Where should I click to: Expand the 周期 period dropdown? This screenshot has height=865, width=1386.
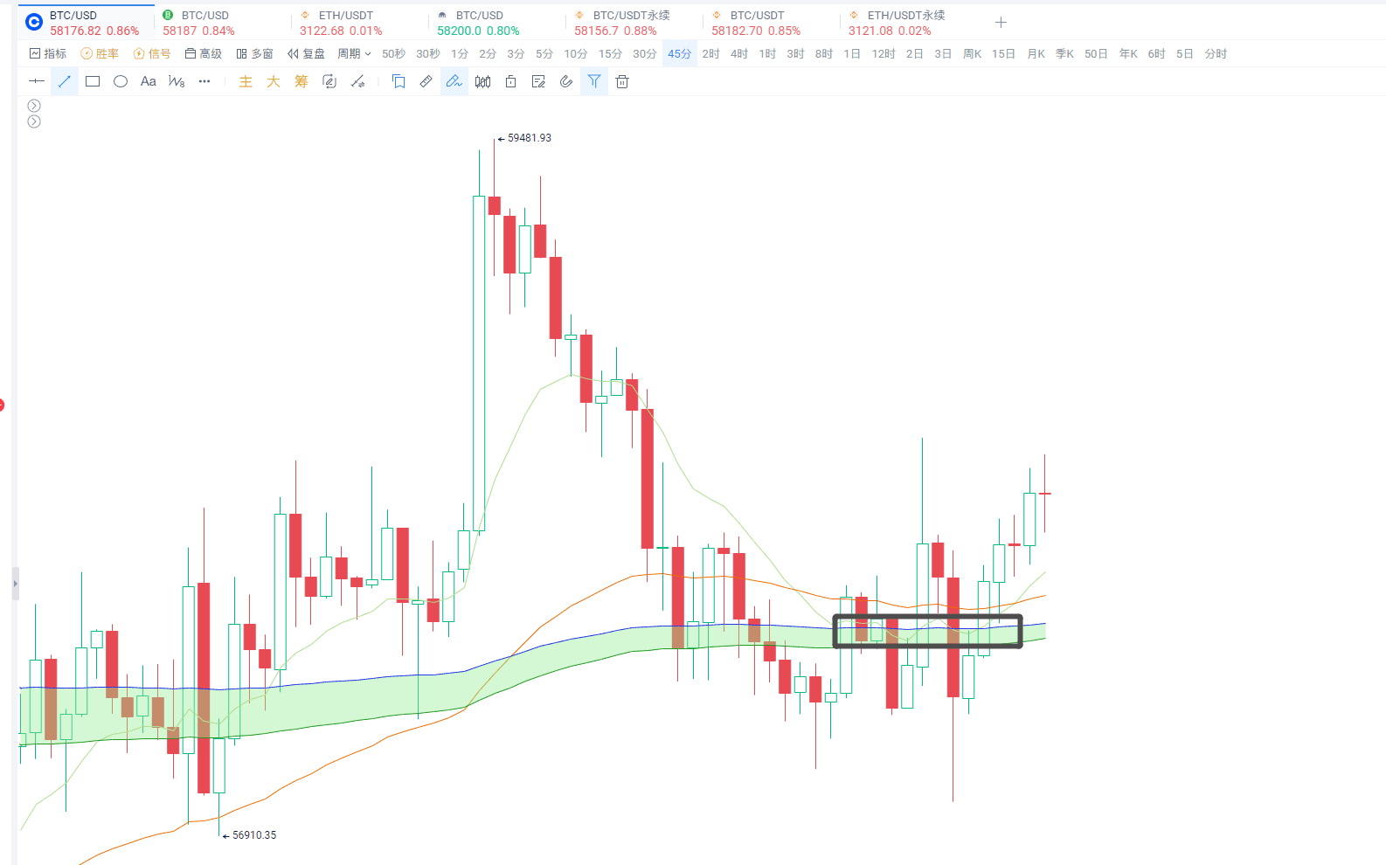tap(355, 53)
